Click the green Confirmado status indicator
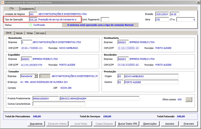Viewport: 201px width, 129px height. pyautogui.click(x=31, y=25)
